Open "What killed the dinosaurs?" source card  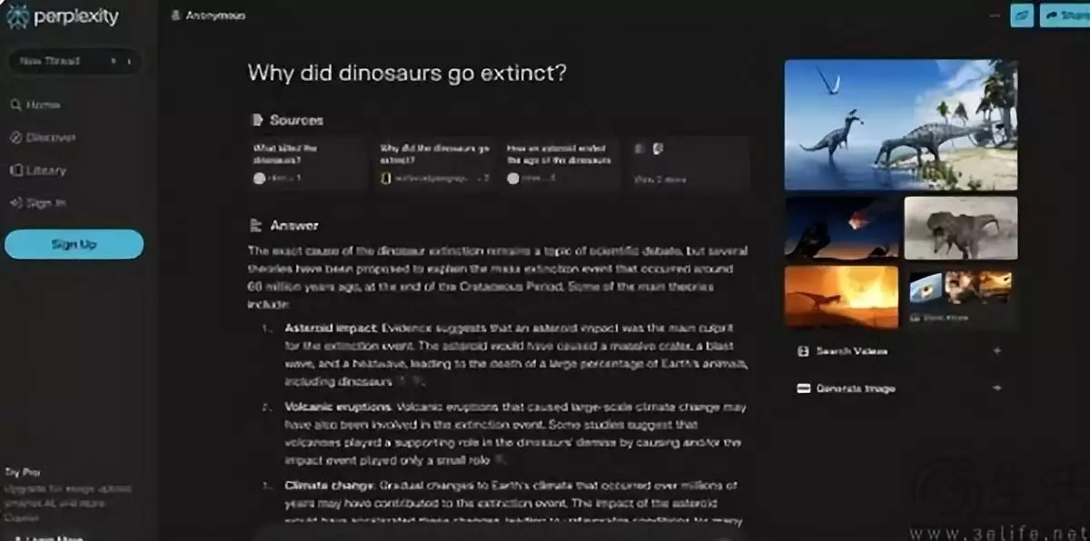[x=307, y=163]
